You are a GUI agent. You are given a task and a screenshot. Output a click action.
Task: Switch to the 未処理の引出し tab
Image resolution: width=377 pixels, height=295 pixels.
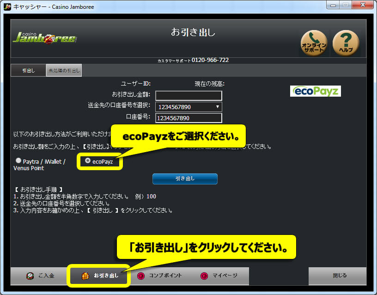pyautogui.click(x=64, y=70)
